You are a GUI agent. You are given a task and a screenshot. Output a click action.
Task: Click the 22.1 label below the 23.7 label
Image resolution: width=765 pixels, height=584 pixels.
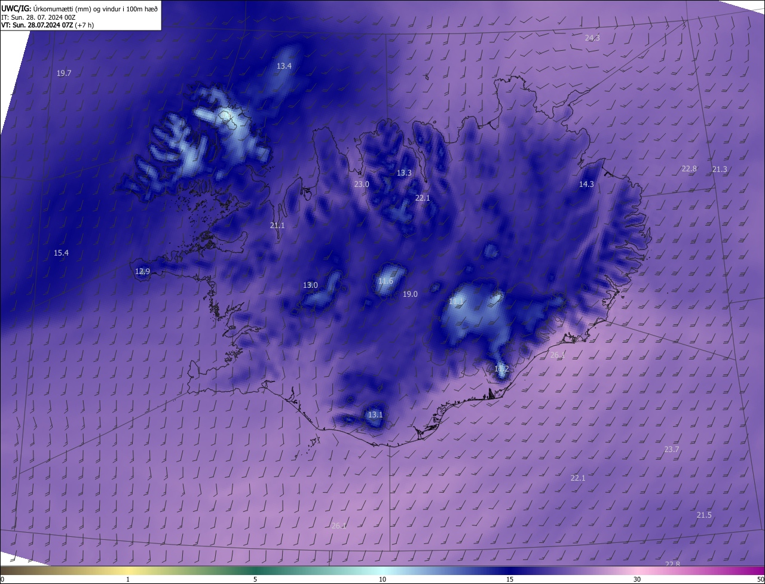[x=578, y=478]
